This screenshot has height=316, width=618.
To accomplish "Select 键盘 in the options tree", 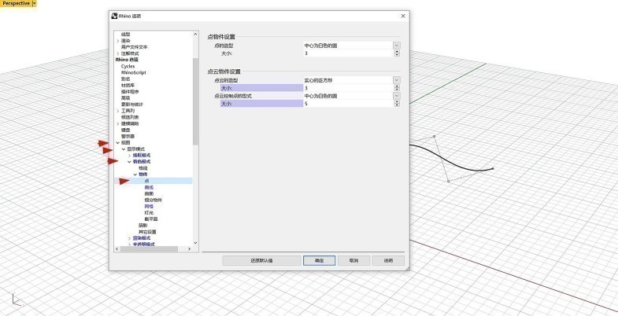I will [125, 130].
